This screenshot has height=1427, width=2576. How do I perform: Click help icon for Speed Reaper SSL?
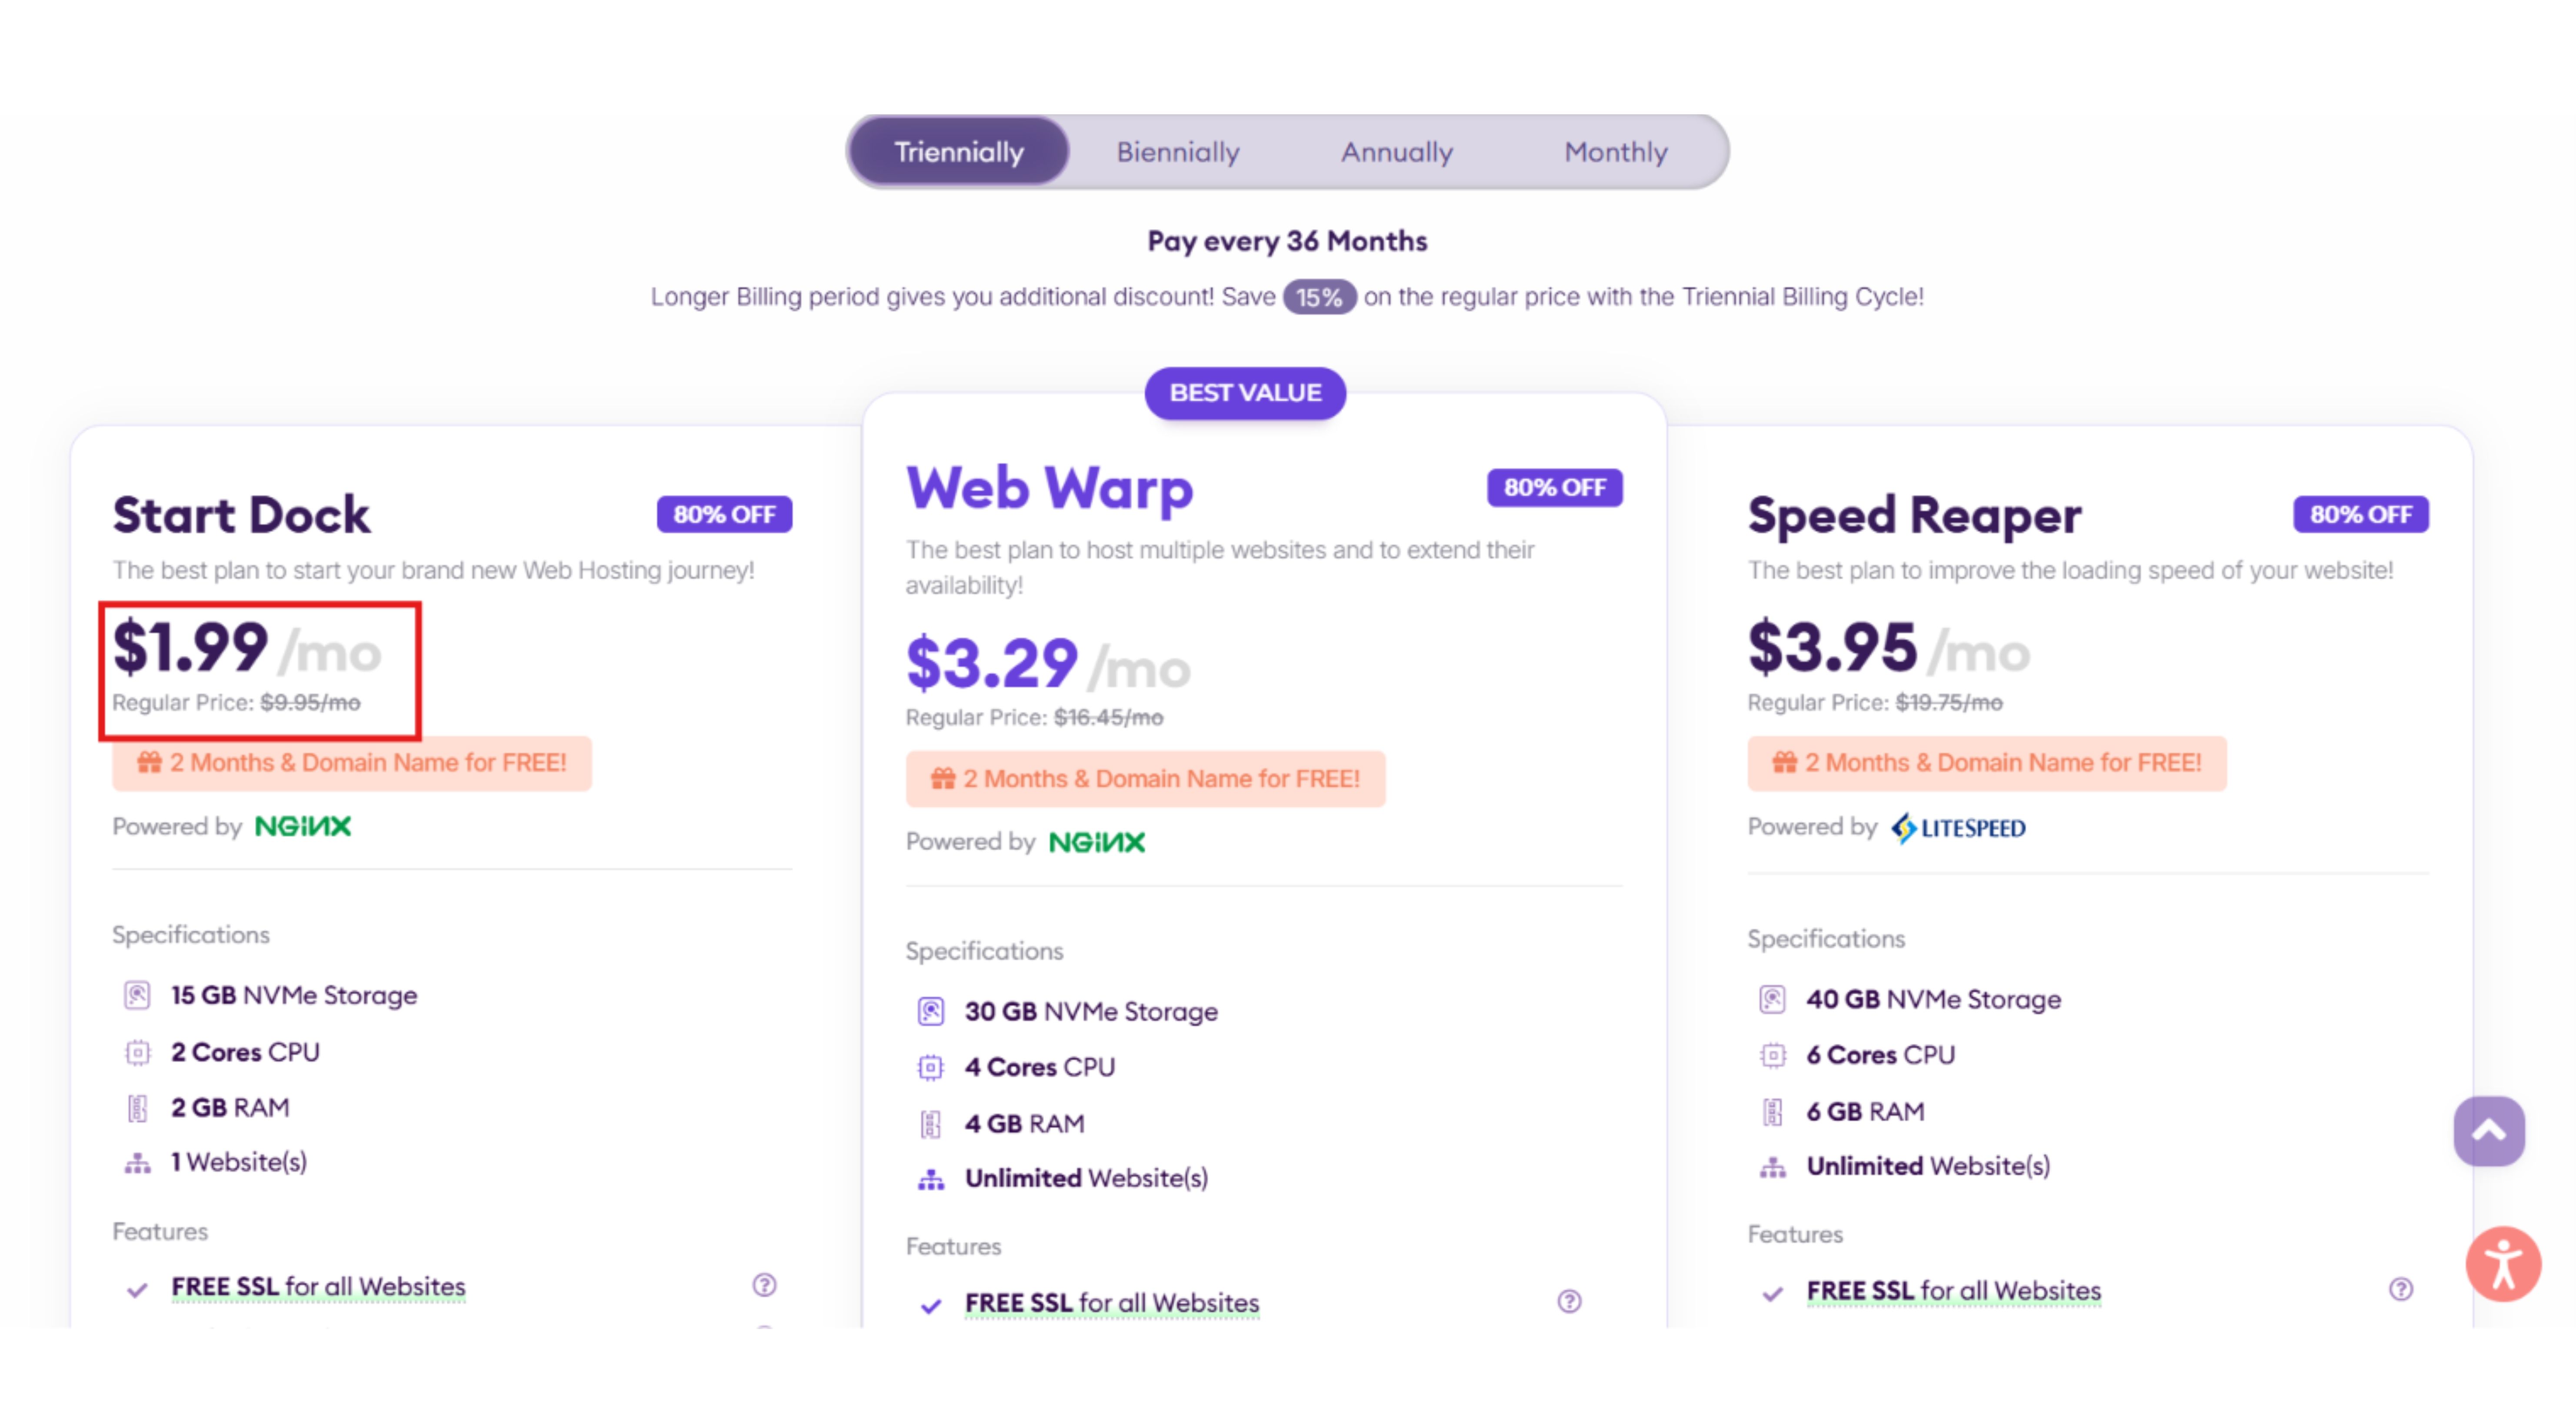point(2400,1289)
